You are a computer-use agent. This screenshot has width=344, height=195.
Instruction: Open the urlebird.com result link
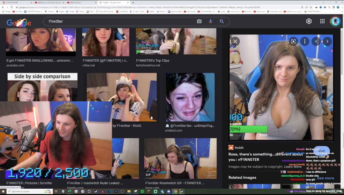tap(174, 130)
